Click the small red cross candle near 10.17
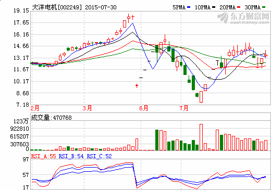271x190 pixels. pos(137,85)
